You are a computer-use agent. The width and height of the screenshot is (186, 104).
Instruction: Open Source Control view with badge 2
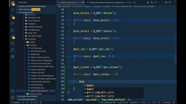[12, 17]
